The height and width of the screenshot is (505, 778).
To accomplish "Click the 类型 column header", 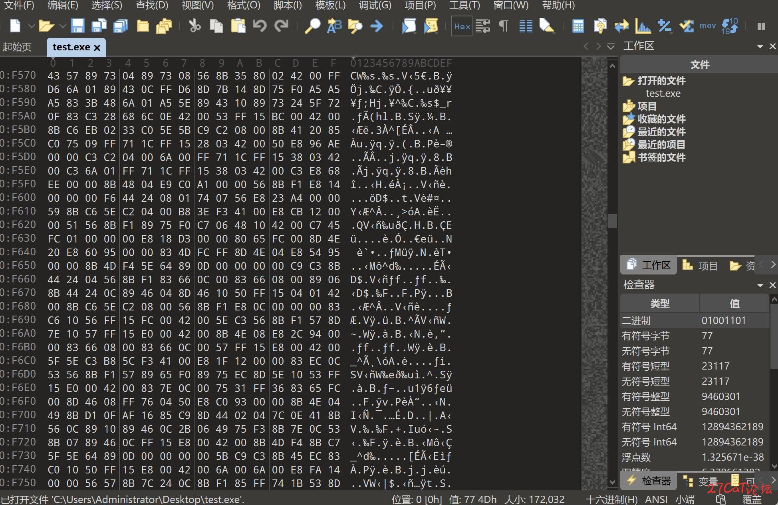I will [x=660, y=304].
